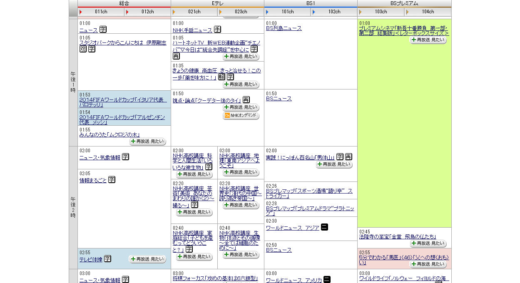This screenshot has height=283, width=520.
Task: Open the 01:00 ニュース programme link
Action: 88,30
